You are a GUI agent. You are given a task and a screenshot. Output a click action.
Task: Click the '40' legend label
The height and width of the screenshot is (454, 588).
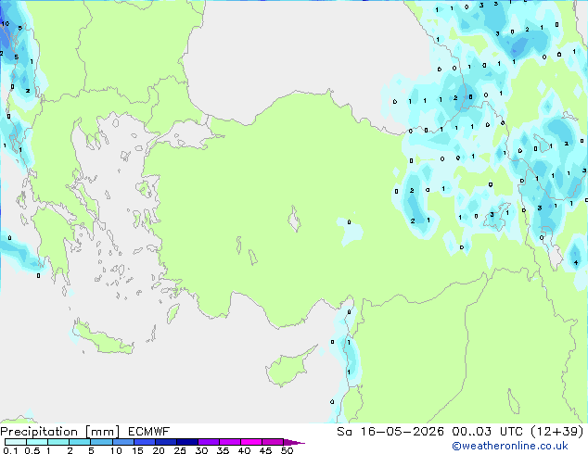pos(244,450)
